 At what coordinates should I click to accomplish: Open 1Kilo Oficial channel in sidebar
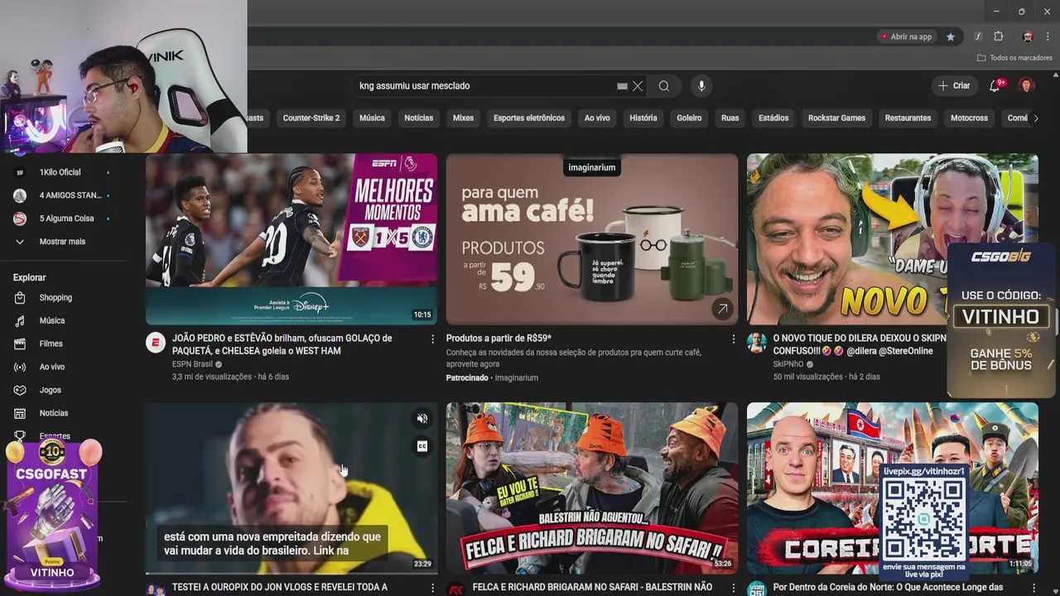click(62, 172)
